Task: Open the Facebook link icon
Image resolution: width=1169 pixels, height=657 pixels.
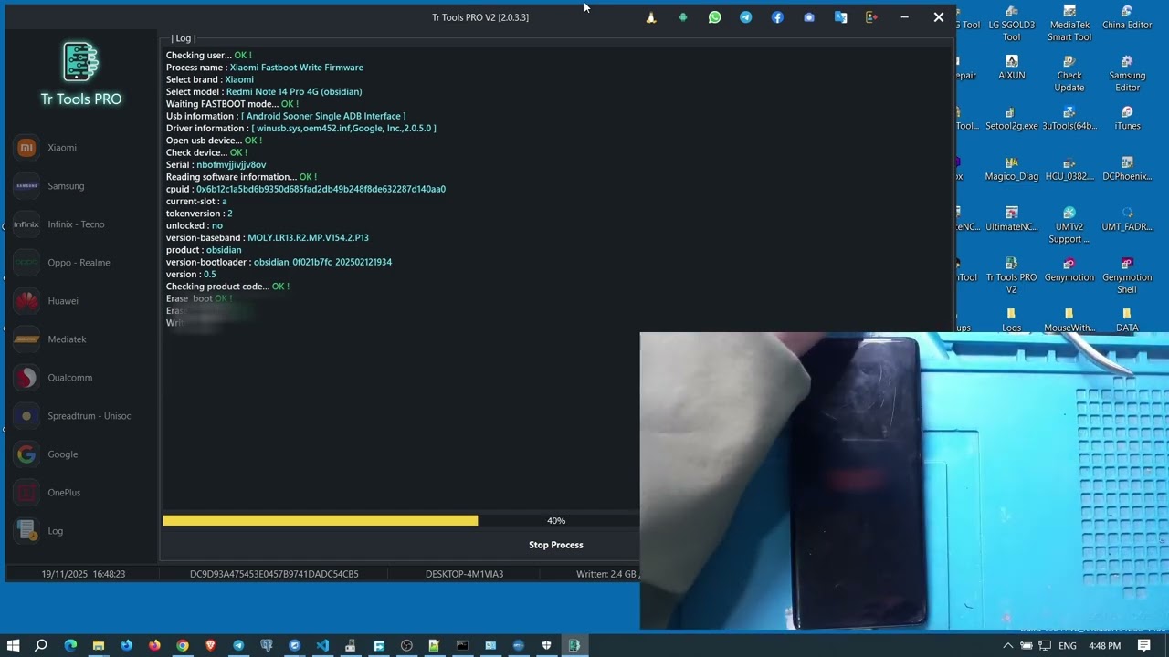Action: point(777,17)
